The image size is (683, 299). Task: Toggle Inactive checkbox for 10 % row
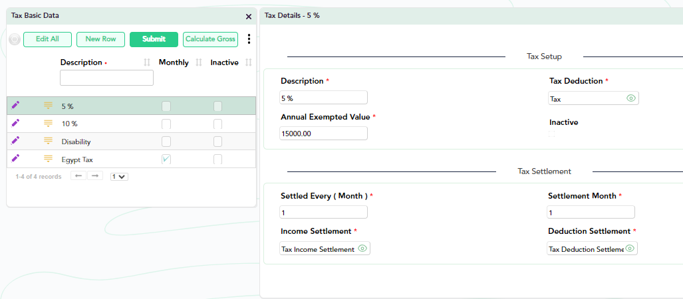[217, 124]
